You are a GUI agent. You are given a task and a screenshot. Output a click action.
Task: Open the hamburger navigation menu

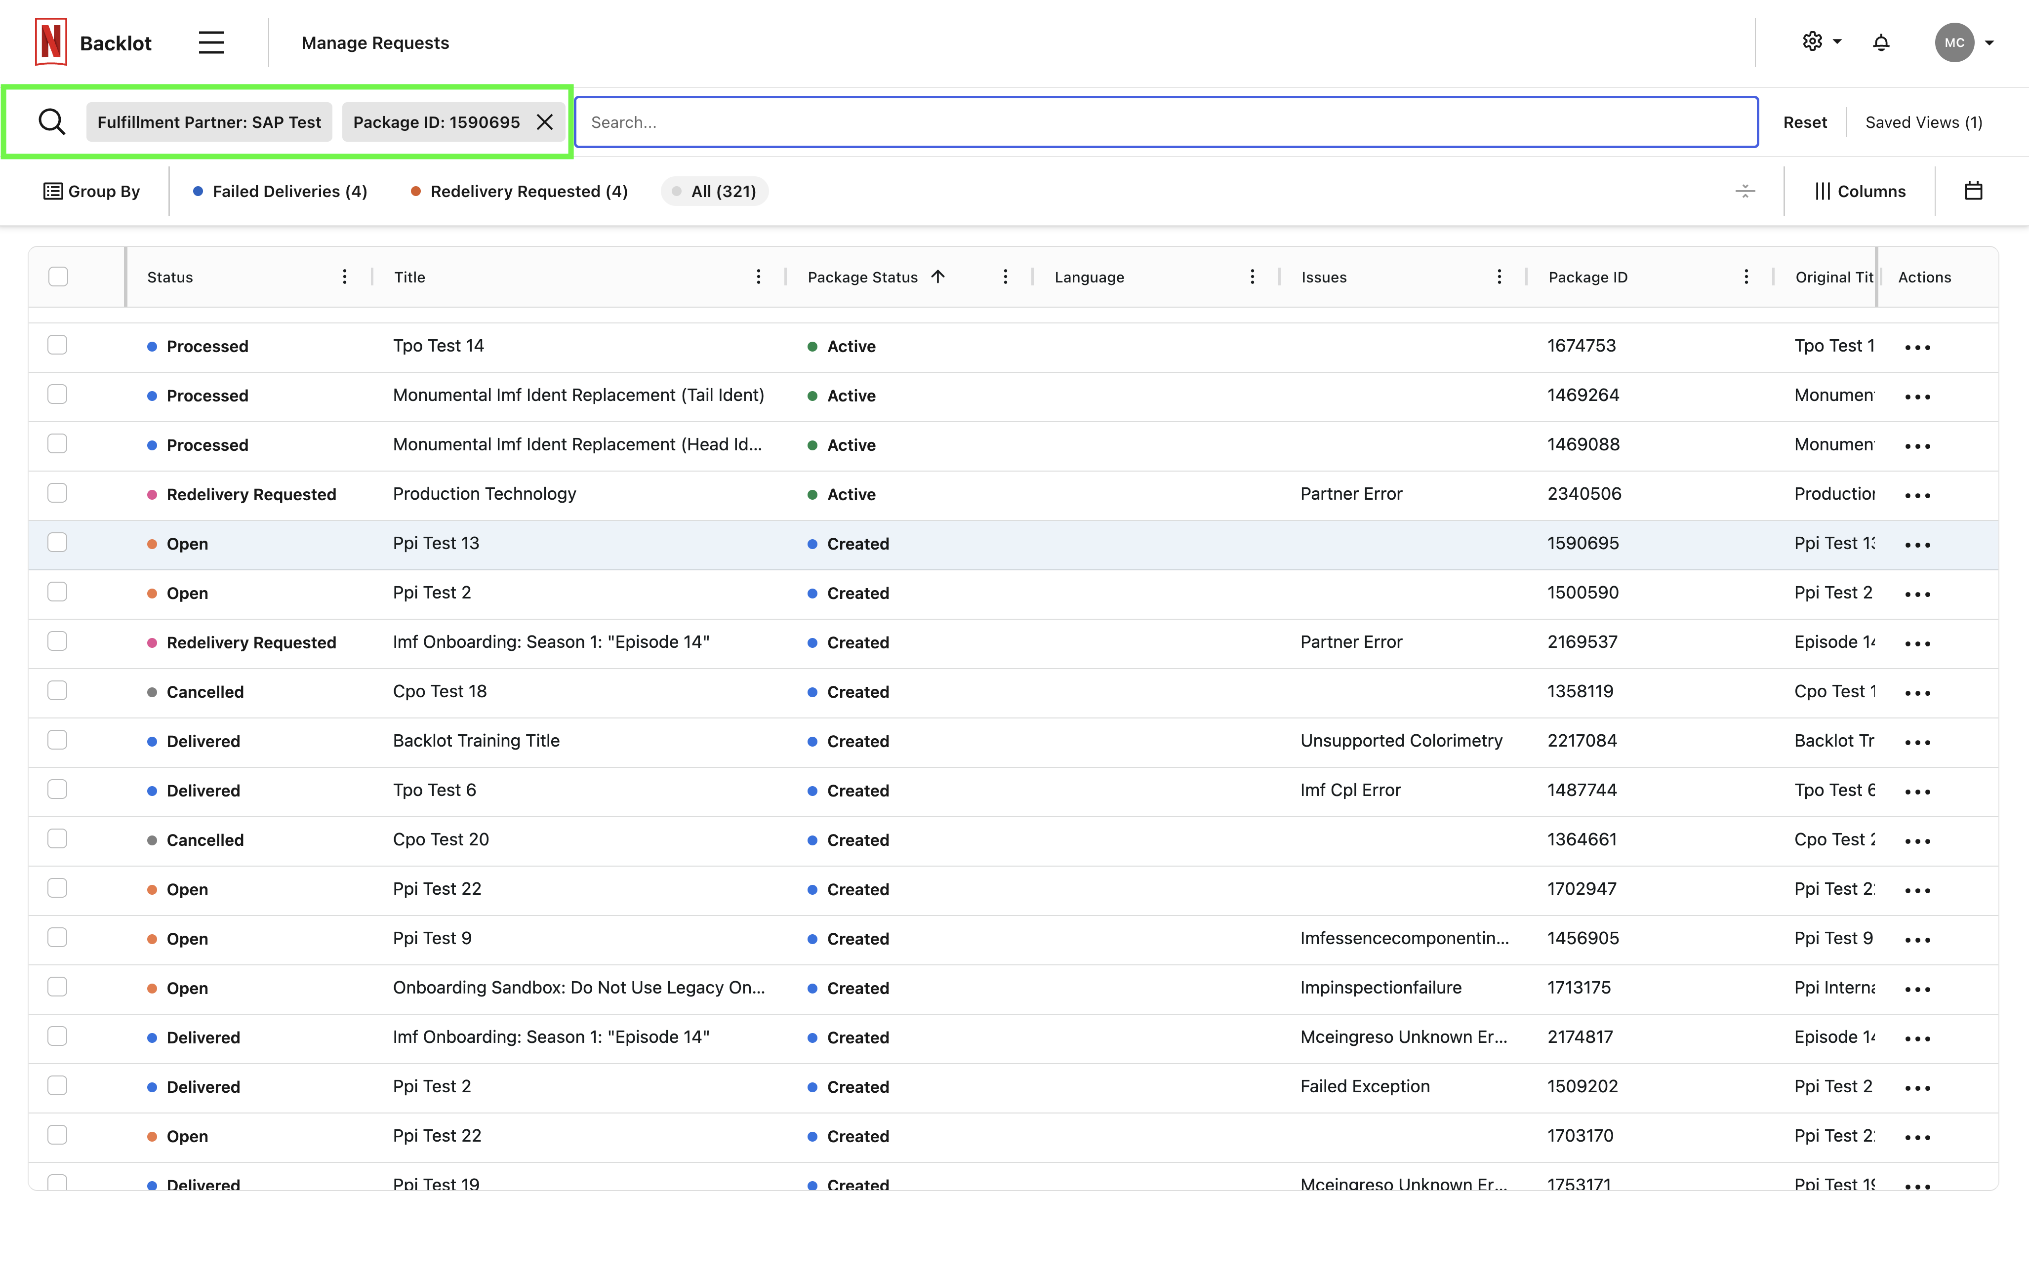[x=211, y=43]
